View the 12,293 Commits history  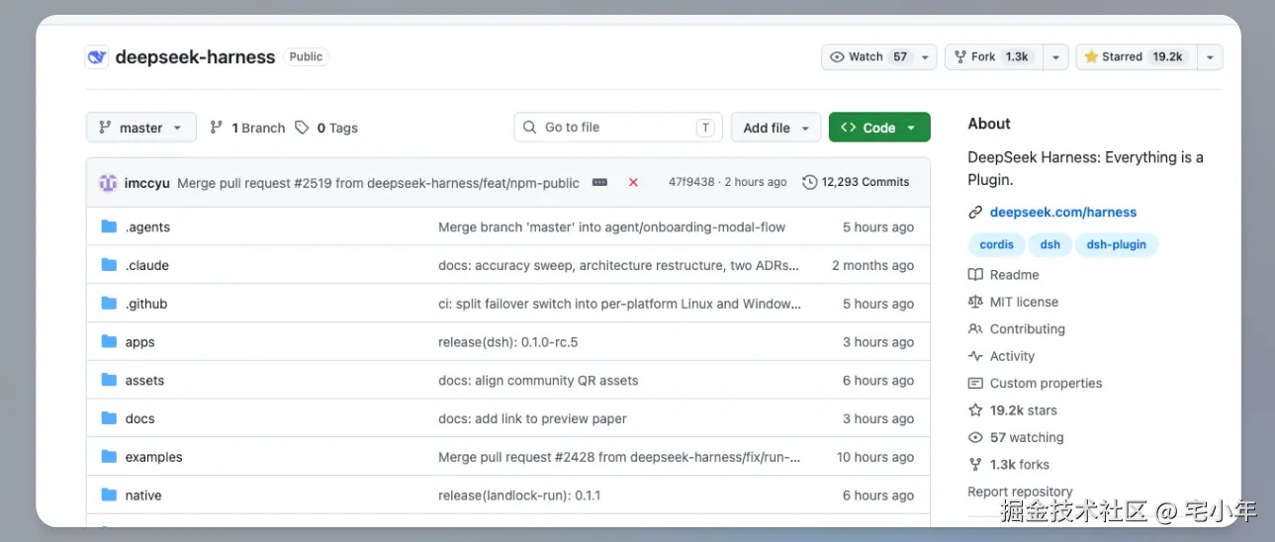(x=856, y=182)
